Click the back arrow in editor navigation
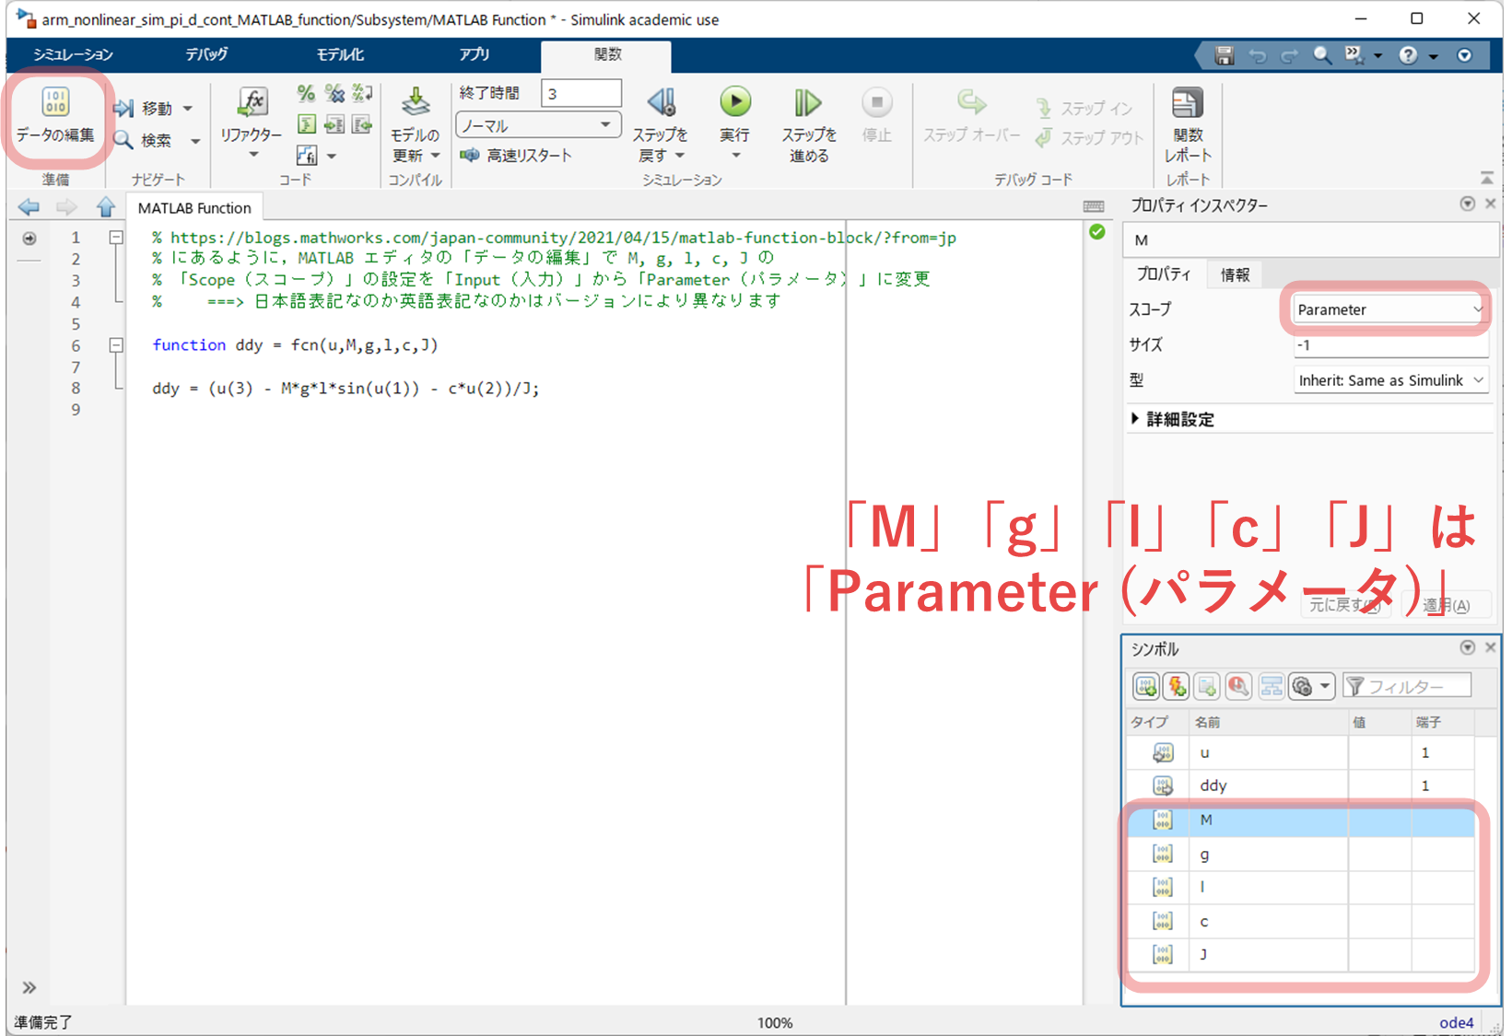 tap(29, 207)
